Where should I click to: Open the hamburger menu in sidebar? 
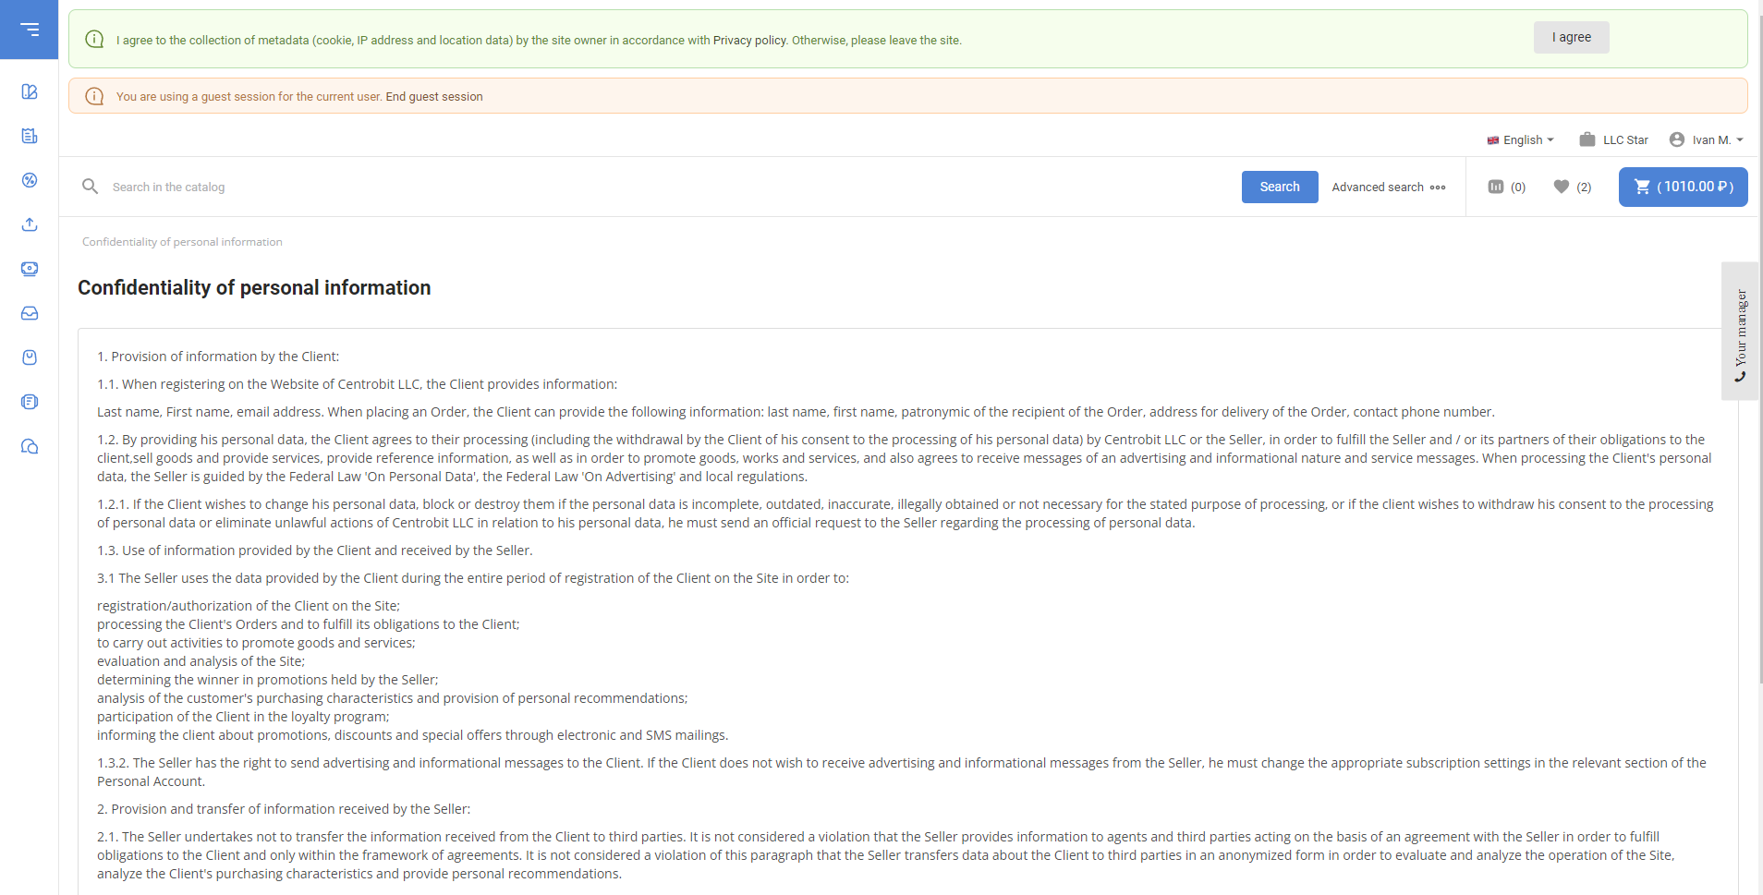pyautogui.click(x=30, y=30)
